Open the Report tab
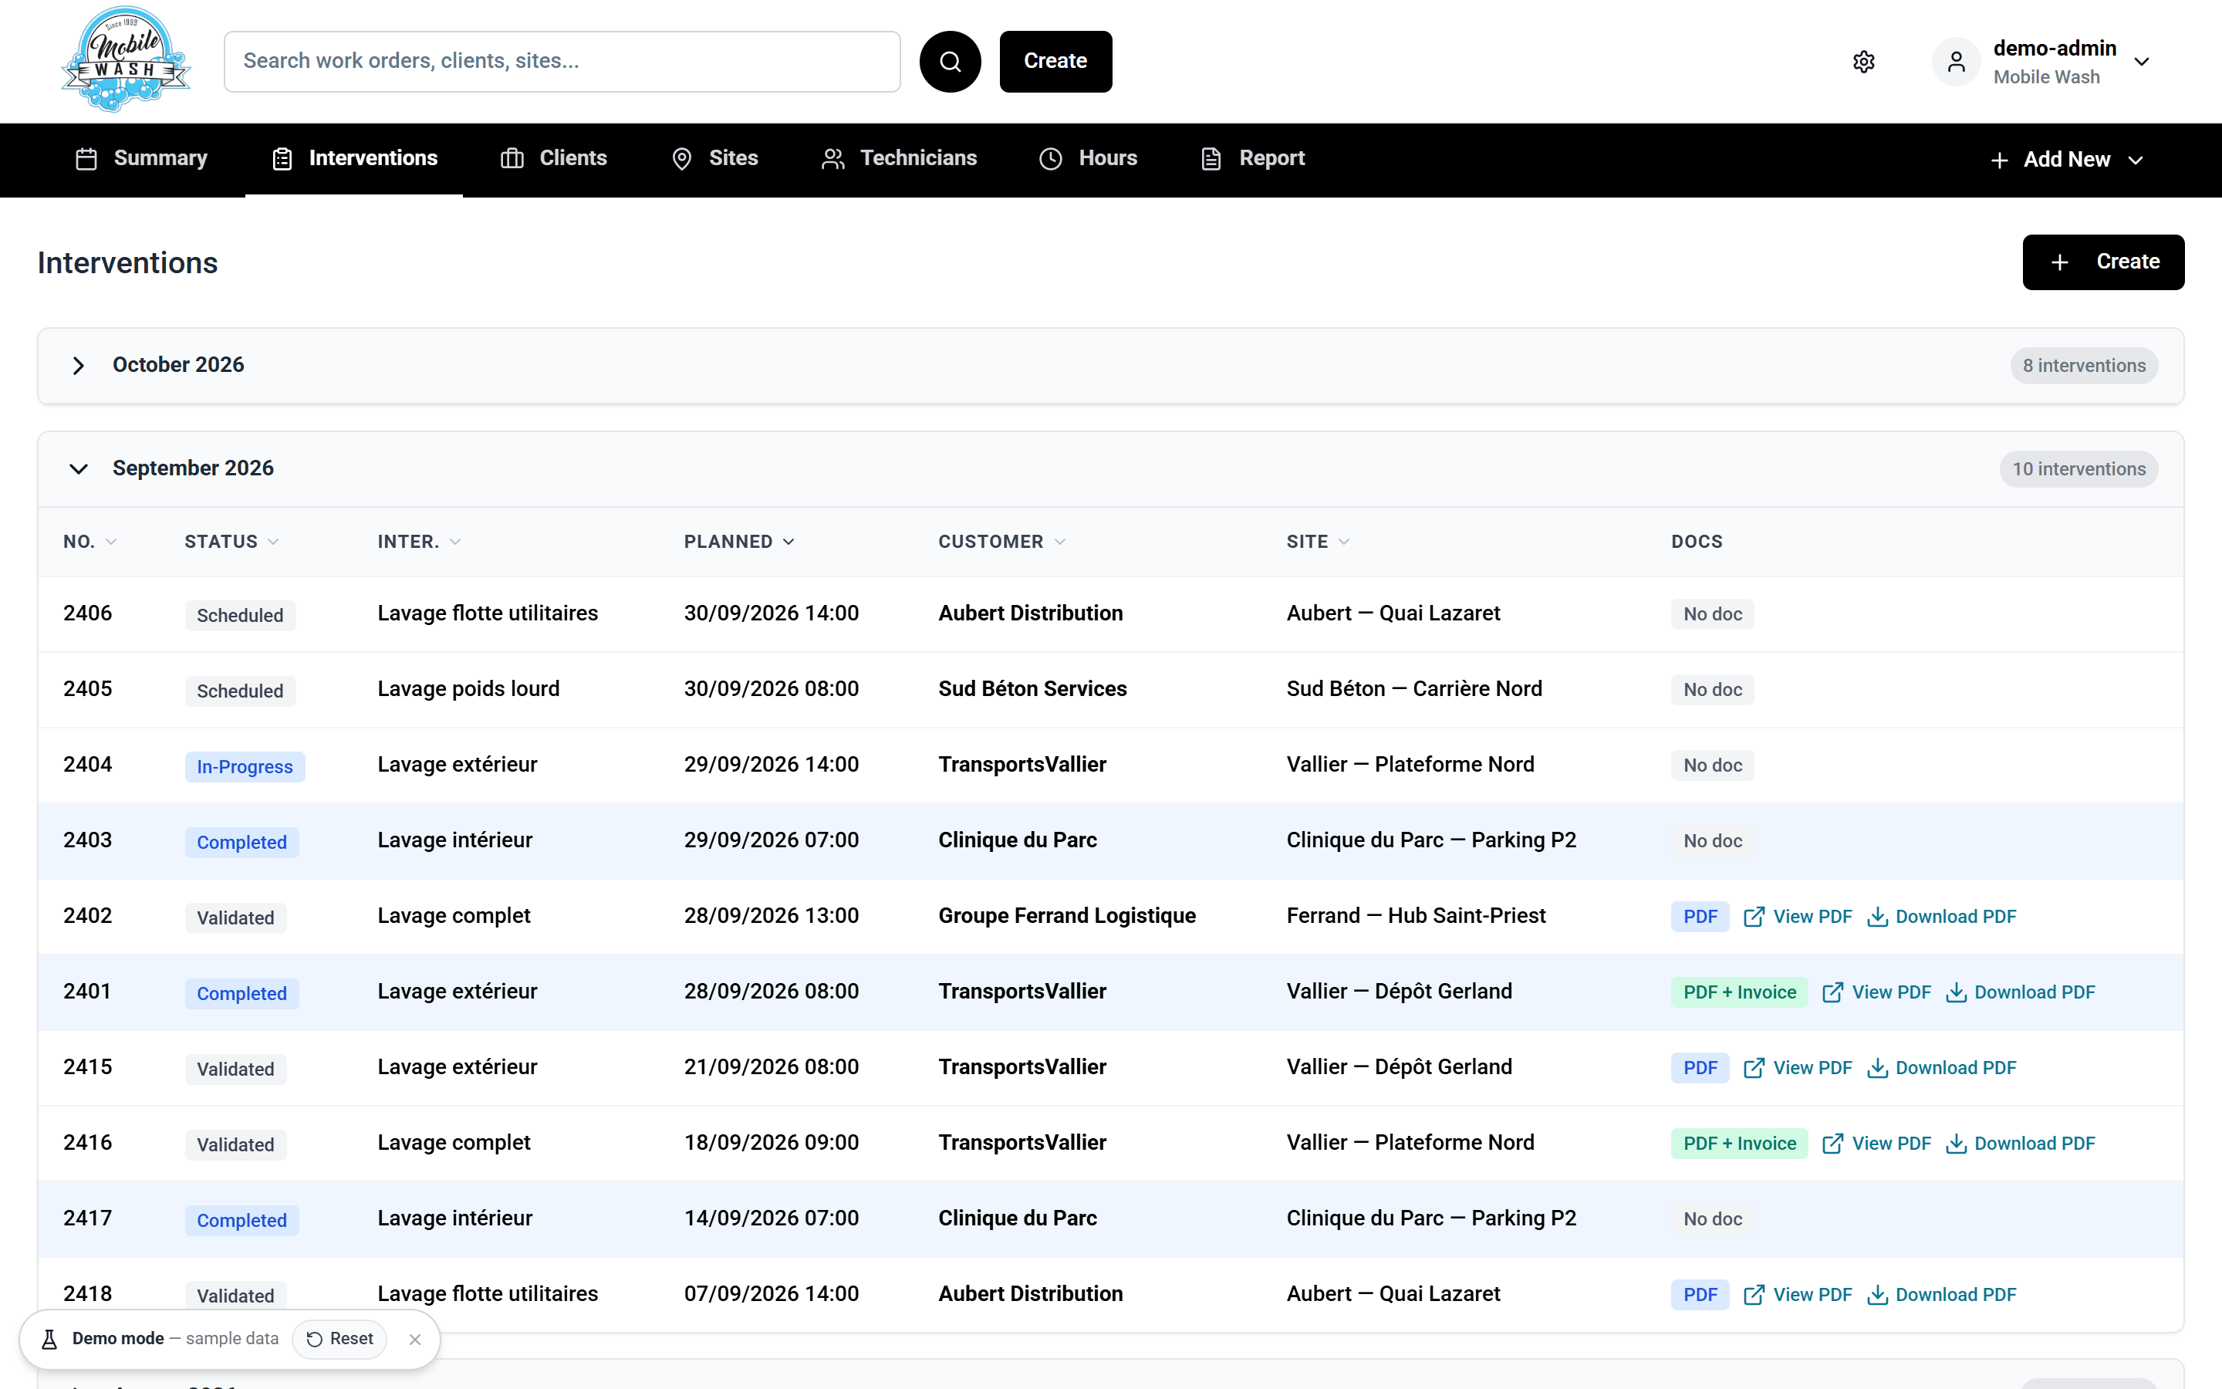 click(1253, 159)
